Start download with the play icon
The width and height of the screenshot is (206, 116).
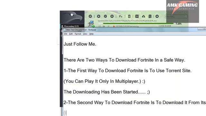98,16
